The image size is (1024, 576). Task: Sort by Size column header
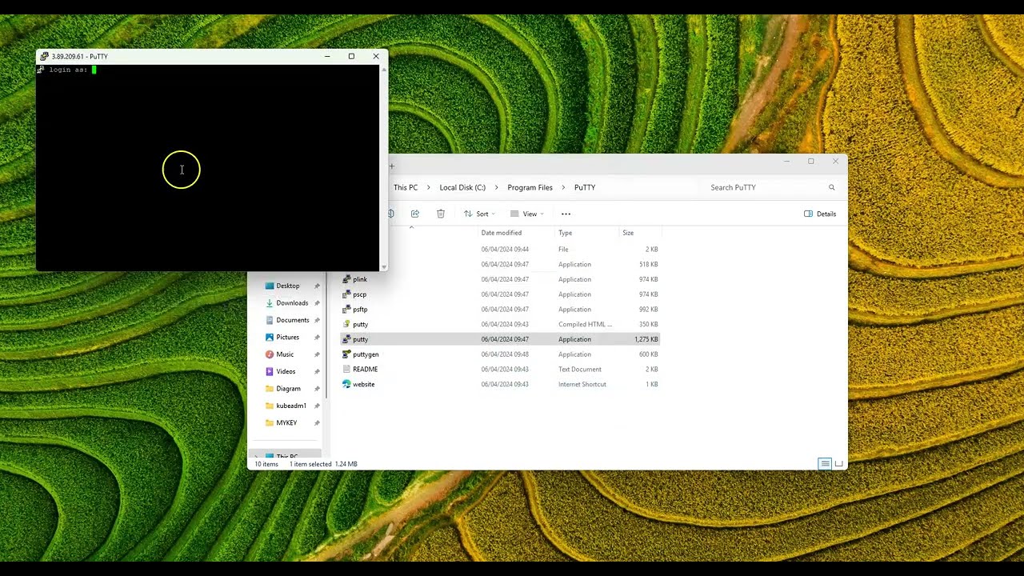(628, 233)
